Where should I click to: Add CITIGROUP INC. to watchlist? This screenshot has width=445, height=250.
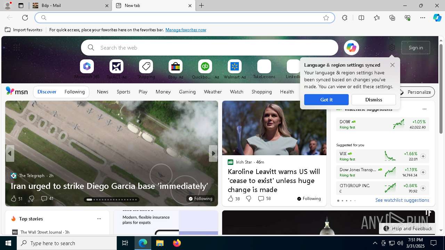point(423,188)
